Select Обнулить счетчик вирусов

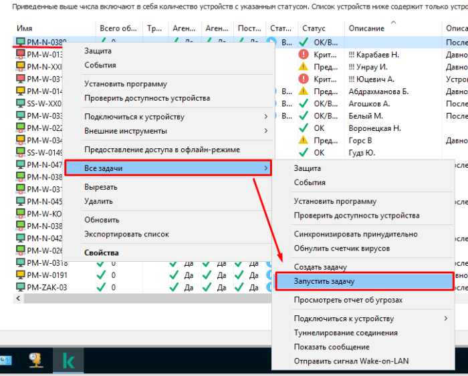(342, 248)
